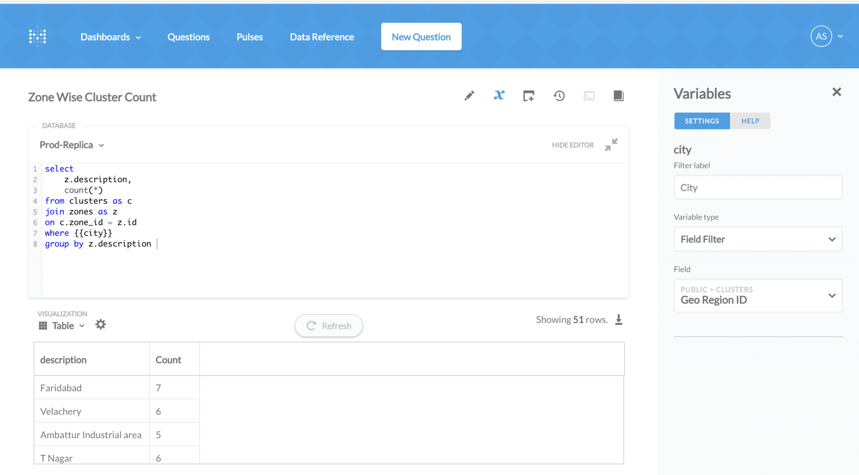
Task: Add question to dashboard icon
Action: pyautogui.click(x=529, y=96)
